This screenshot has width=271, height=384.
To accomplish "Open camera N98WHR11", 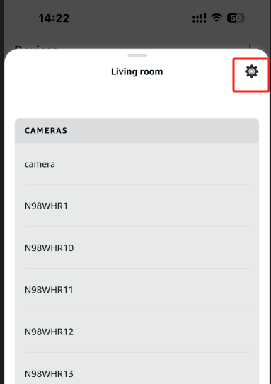I will pos(137,289).
